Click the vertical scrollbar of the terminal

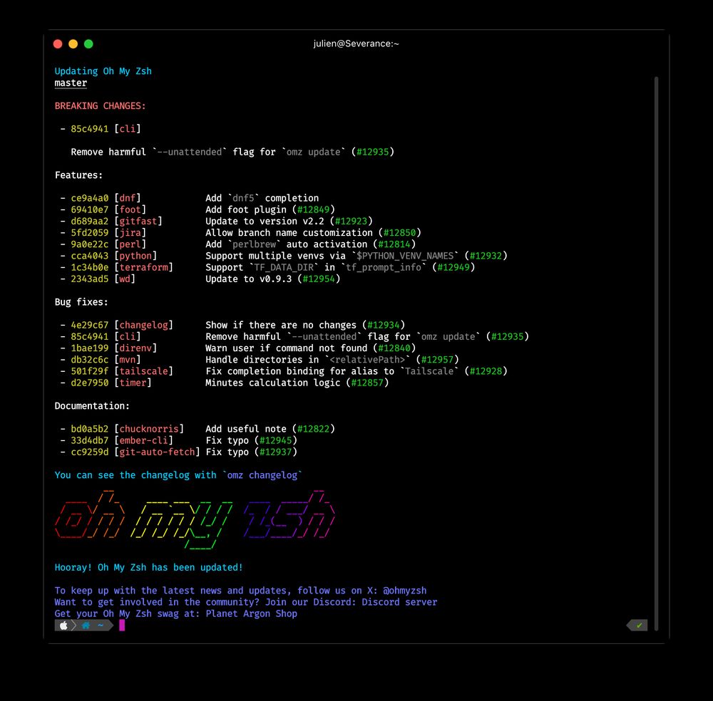pyautogui.click(x=656, y=353)
